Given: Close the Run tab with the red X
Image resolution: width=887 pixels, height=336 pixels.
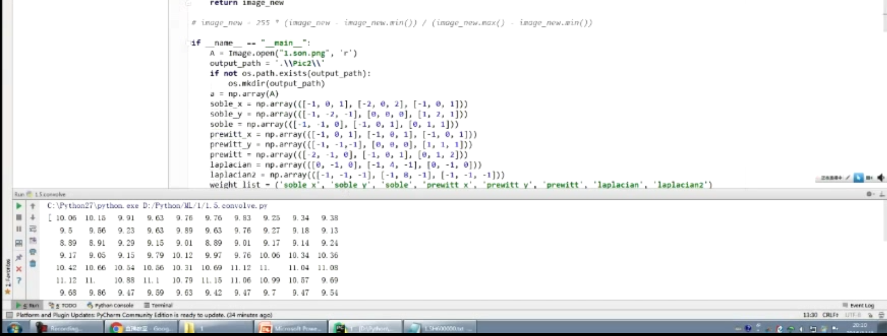Looking at the screenshot, I should (18, 269).
